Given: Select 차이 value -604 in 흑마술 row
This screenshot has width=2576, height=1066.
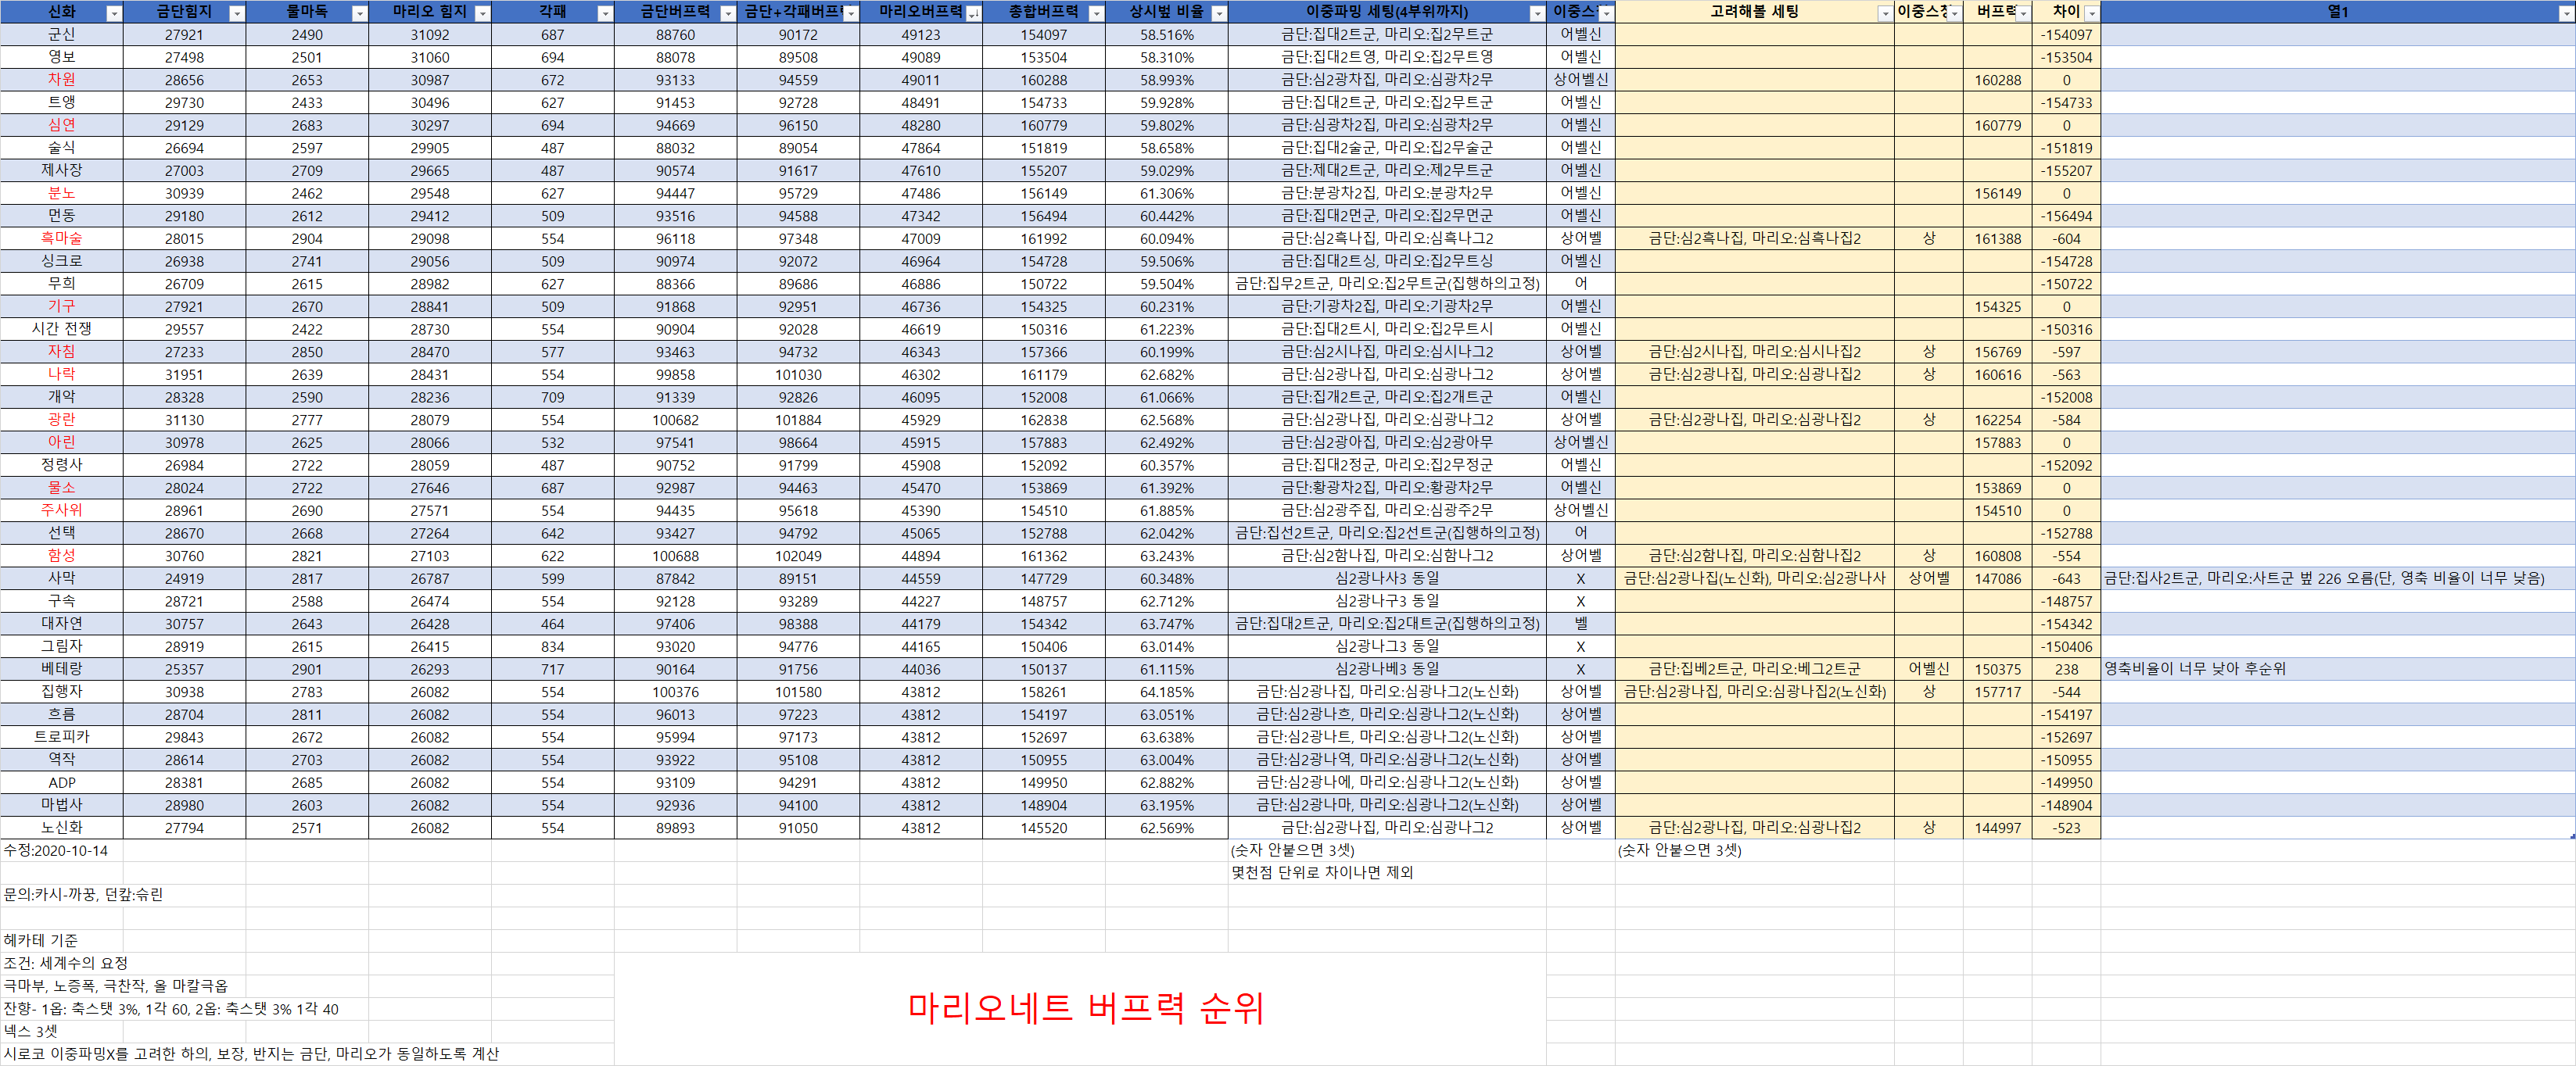Looking at the screenshot, I should click(2067, 239).
